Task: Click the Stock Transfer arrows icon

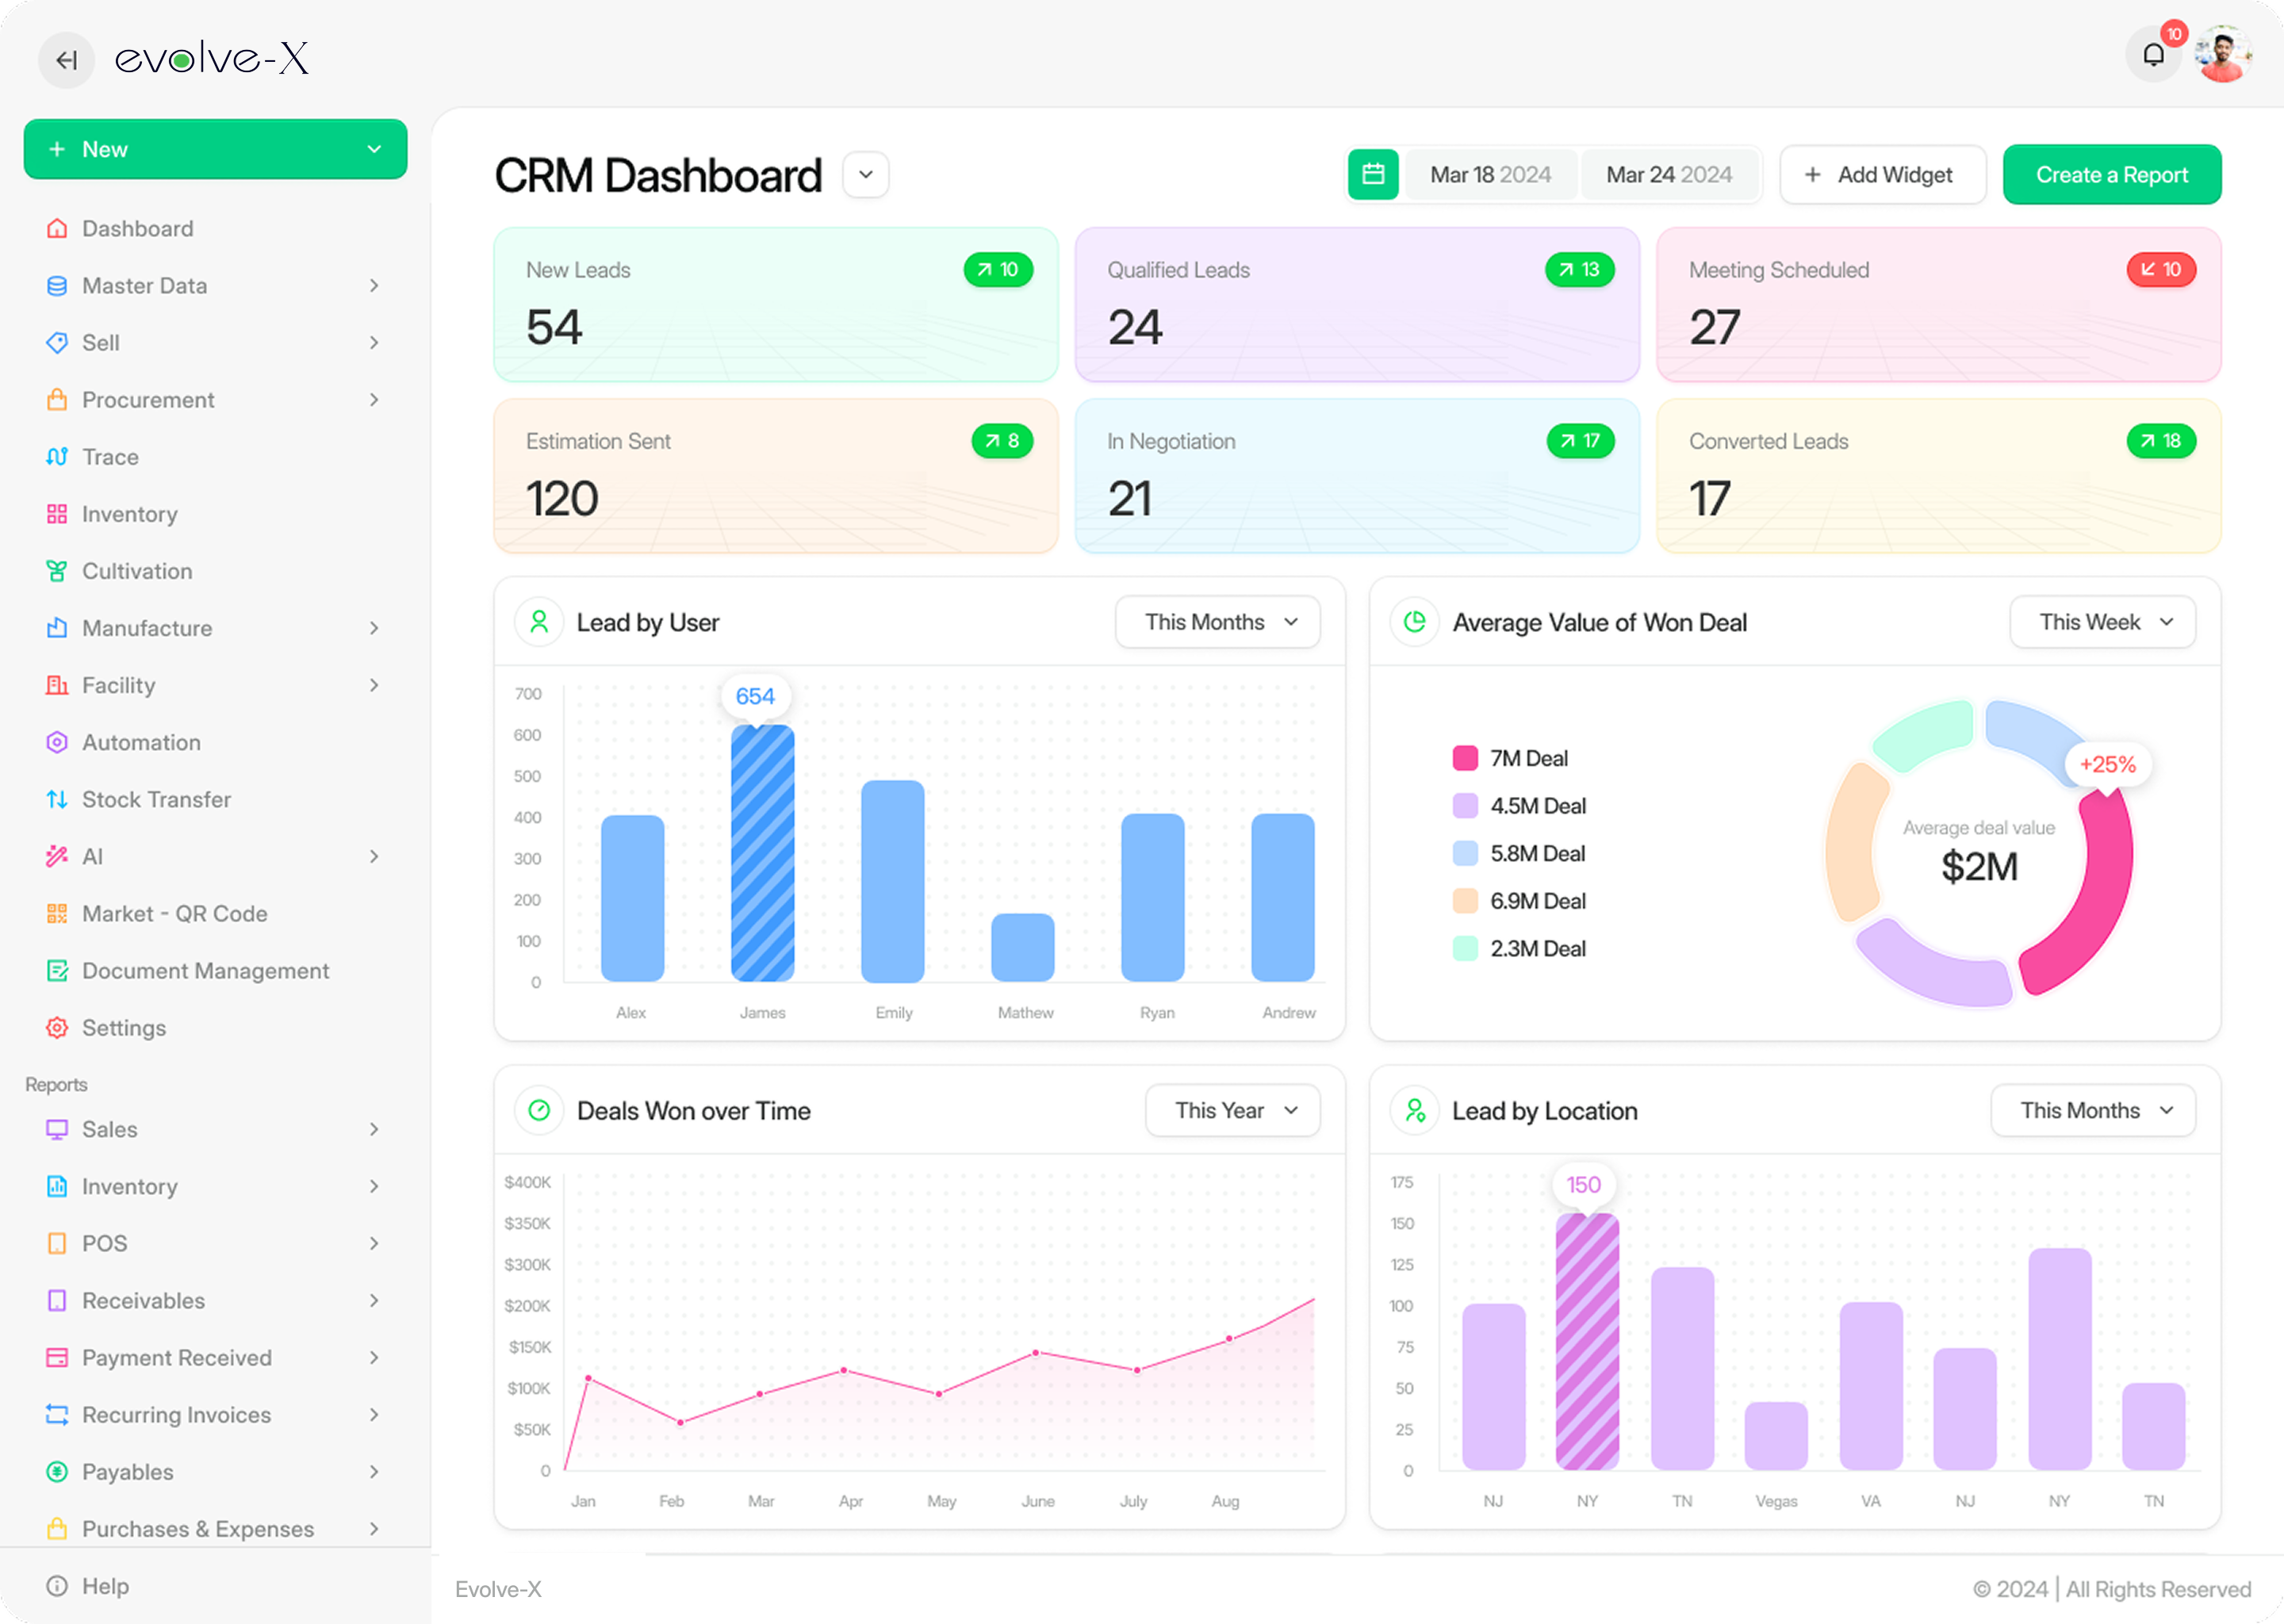Action: point(57,800)
